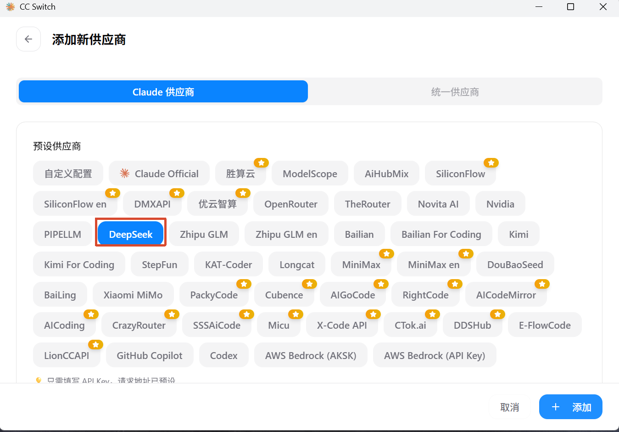The image size is (619, 432).
Task: Select the BaiLing provider
Action: click(x=60, y=295)
